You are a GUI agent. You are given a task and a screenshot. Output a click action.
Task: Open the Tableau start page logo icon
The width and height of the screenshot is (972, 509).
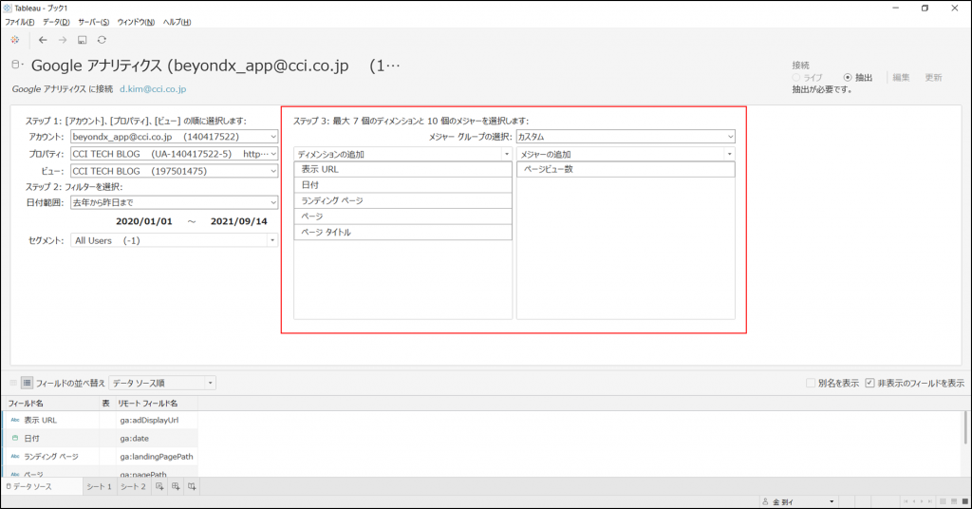(x=15, y=40)
